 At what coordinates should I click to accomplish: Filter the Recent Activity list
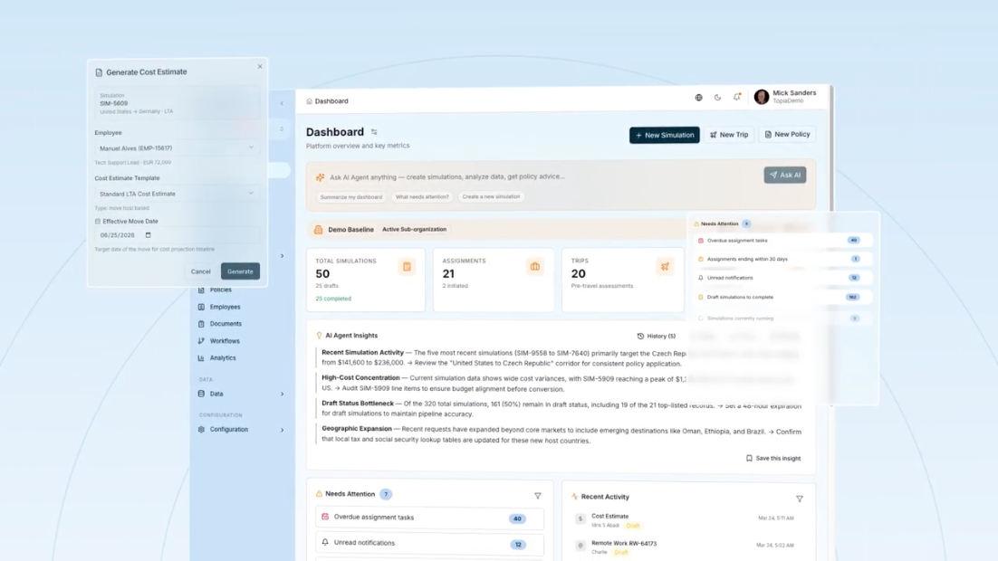point(799,499)
